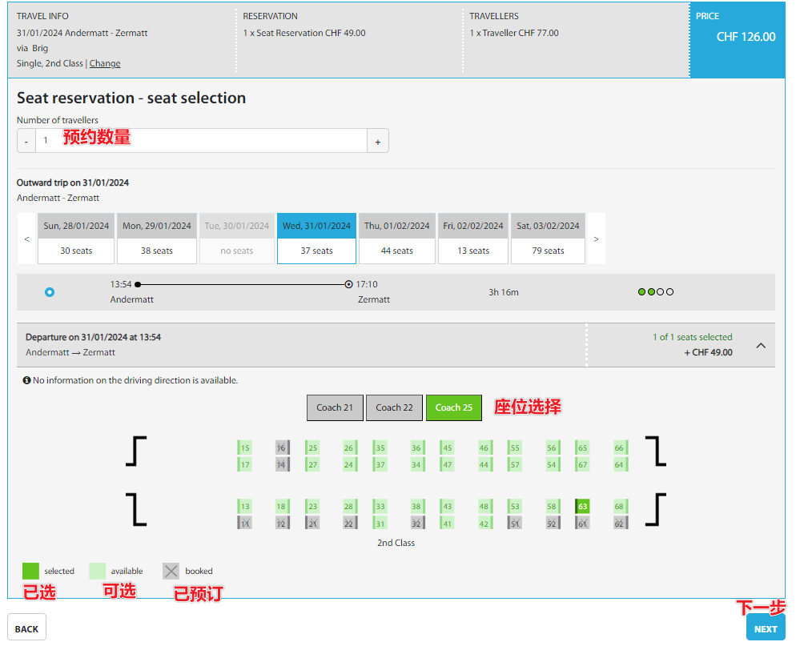This screenshot has width=804, height=646.
Task: Select available seat 48
Action: [484, 507]
